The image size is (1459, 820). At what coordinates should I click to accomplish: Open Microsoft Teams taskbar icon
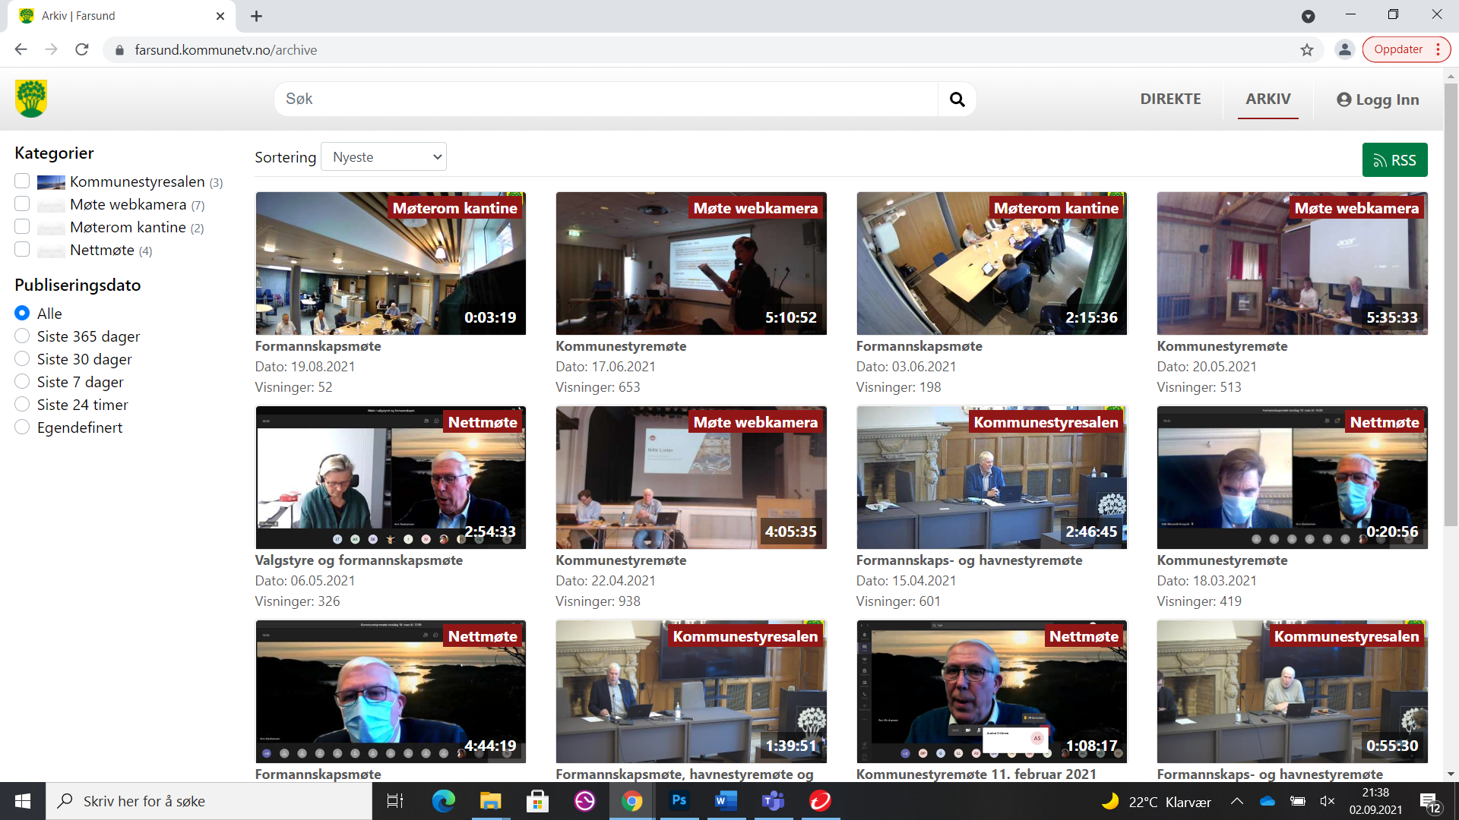pos(773,801)
